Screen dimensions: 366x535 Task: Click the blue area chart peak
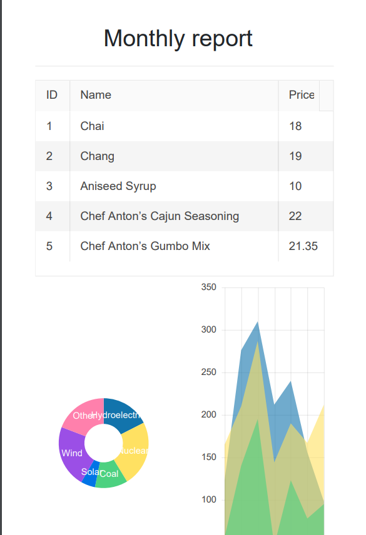257,322
